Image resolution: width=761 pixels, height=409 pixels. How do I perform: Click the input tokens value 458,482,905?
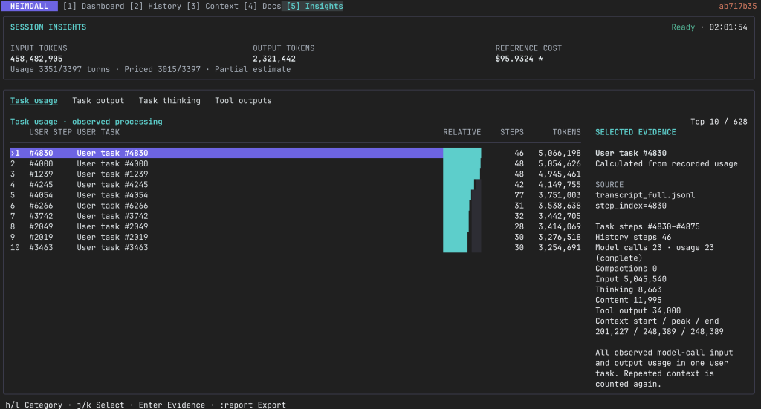36,59
